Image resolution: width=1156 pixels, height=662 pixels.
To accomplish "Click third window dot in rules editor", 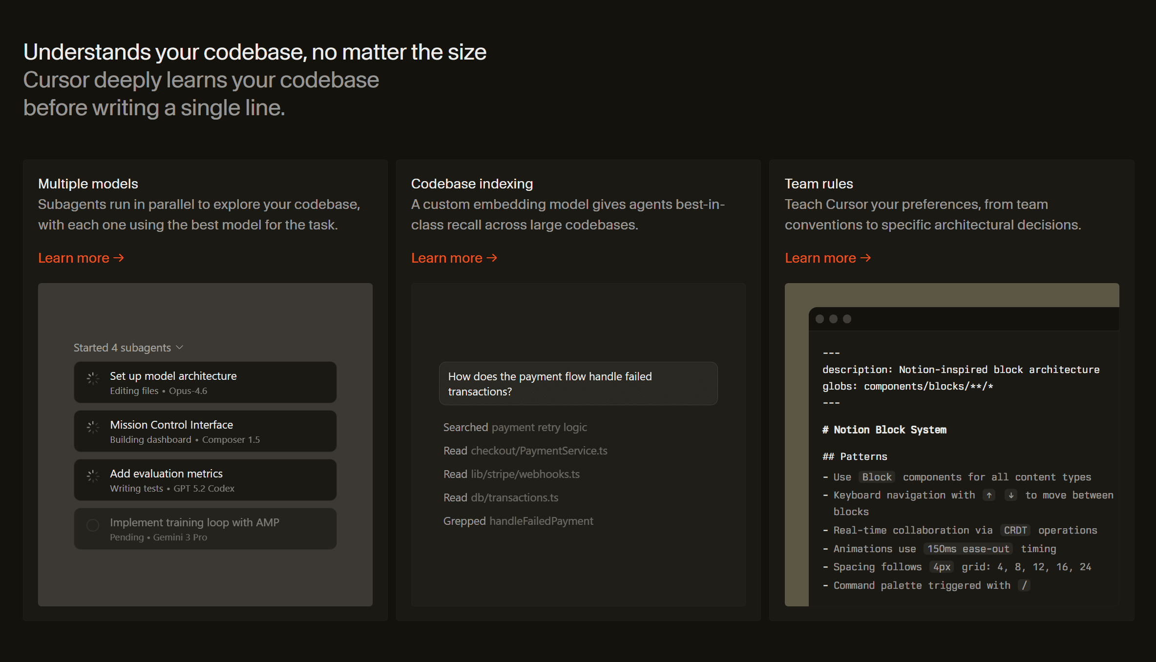I will [847, 319].
